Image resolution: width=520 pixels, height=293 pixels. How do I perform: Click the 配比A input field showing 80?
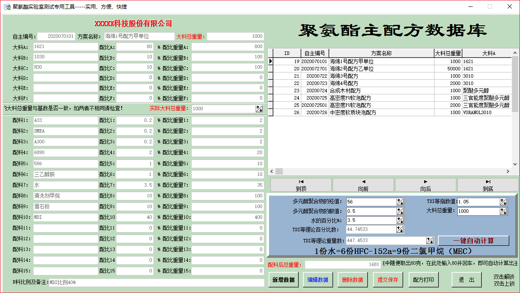(135, 47)
